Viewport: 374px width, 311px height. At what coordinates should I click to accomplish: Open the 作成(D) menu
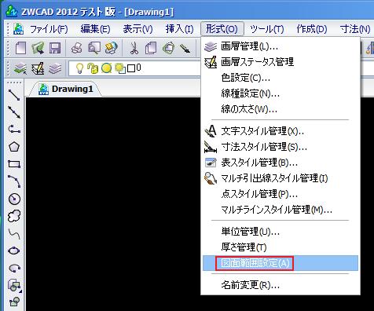point(312,29)
